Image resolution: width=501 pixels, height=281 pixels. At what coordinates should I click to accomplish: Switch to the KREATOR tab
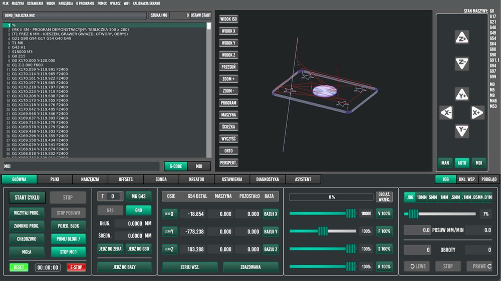pyautogui.click(x=196, y=179)
